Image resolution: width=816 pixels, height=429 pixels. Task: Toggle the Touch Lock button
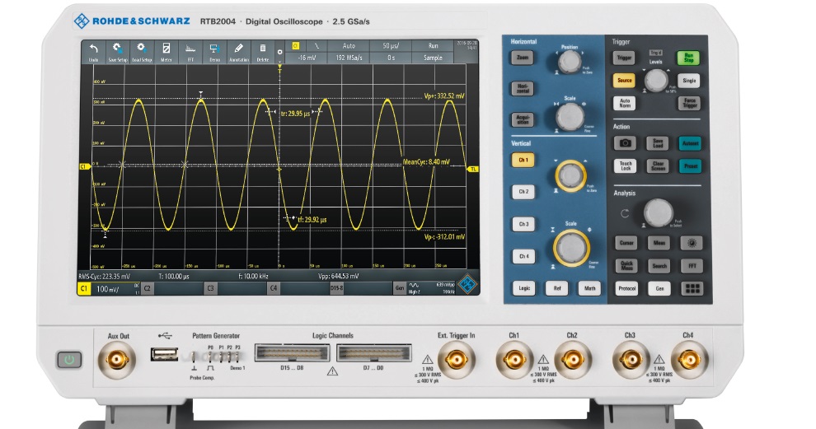click(x=626, y=166)
